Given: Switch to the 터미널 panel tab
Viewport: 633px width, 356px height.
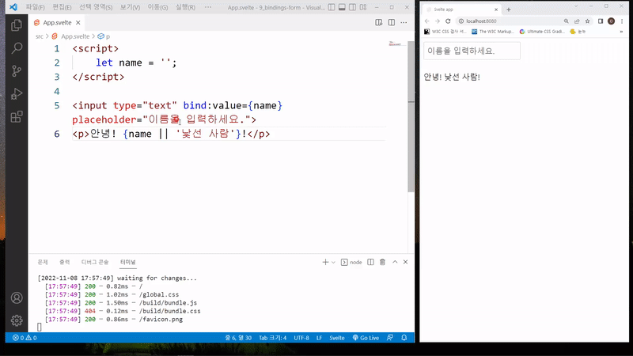Looking at the screenshot, I should pyautogui.click(x=128, y=262).
